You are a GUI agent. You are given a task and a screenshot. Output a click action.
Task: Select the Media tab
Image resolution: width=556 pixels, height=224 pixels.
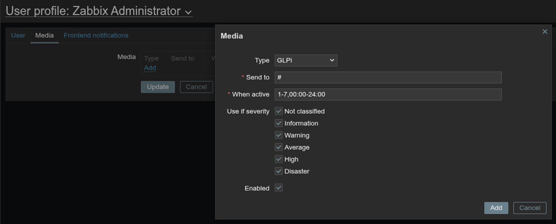point(45,35)
